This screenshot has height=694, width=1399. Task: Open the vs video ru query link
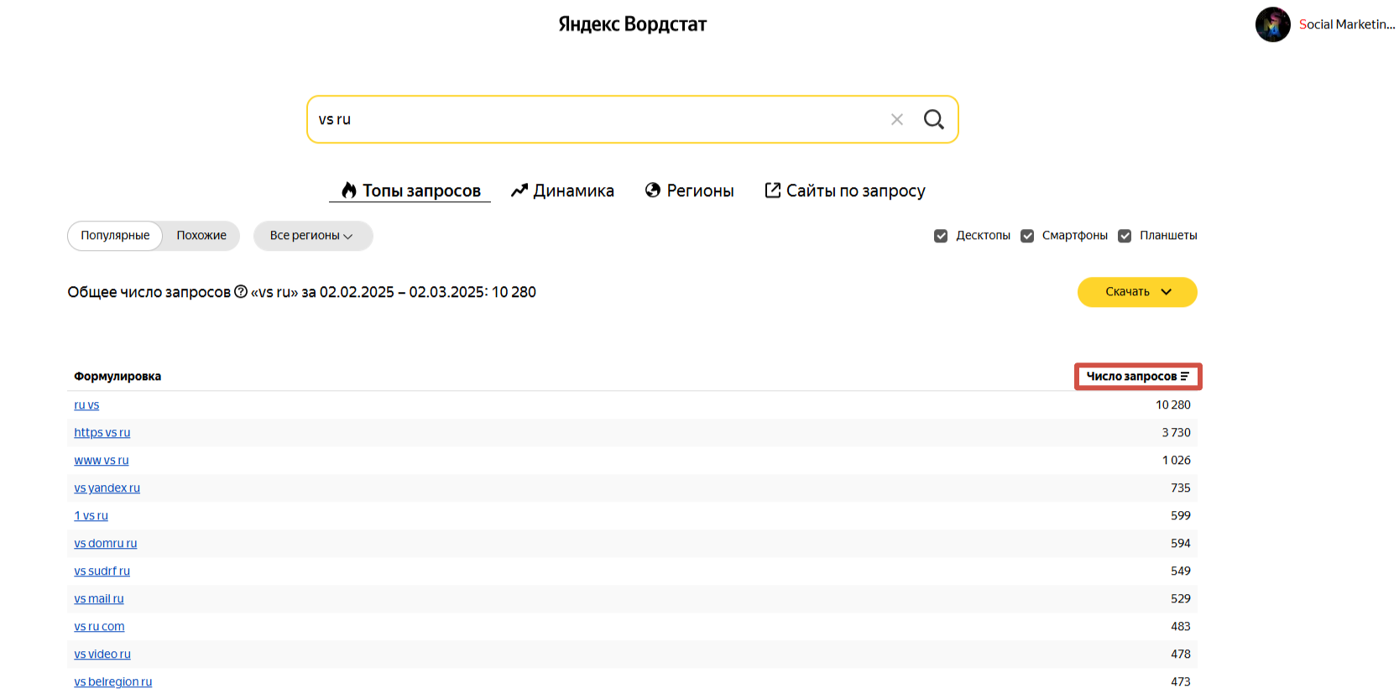pyautogui.click(x=102, y=654)
